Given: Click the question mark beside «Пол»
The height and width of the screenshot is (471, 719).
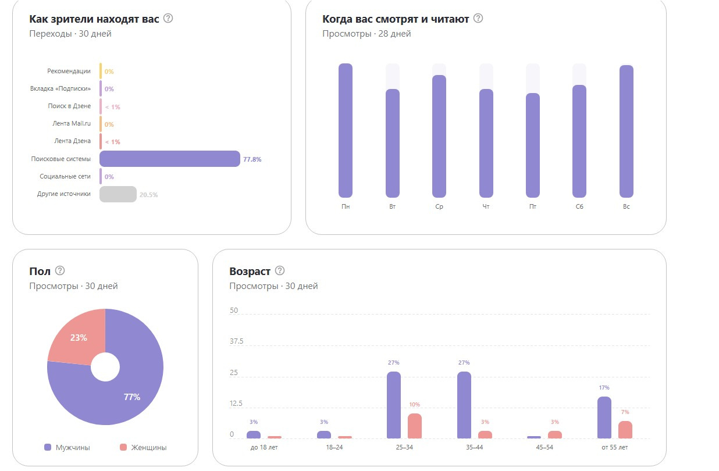Looking at the screenshot, I should [59, 271].
